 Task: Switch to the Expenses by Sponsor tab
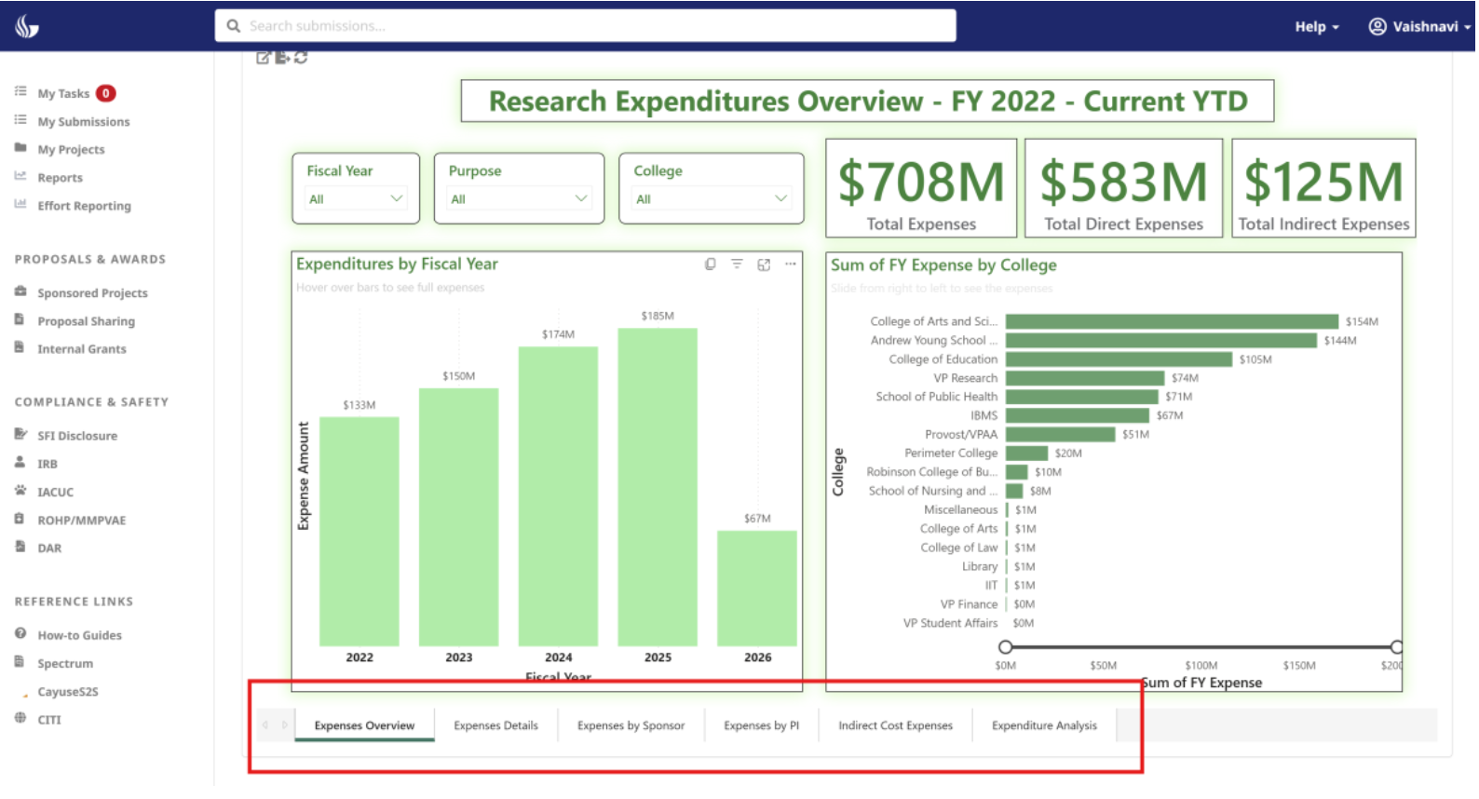(631, 726)
